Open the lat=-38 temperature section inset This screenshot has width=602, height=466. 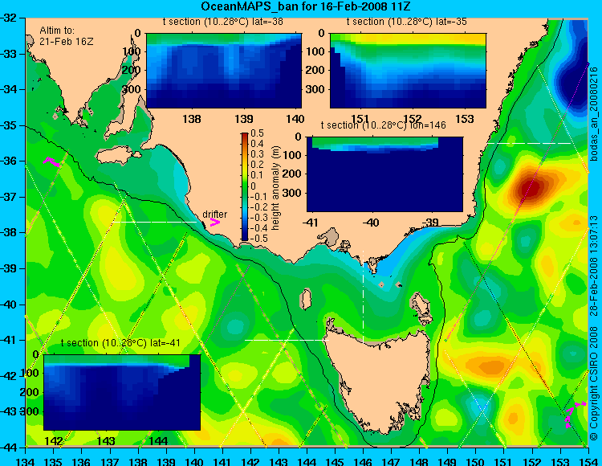point(224,71)
